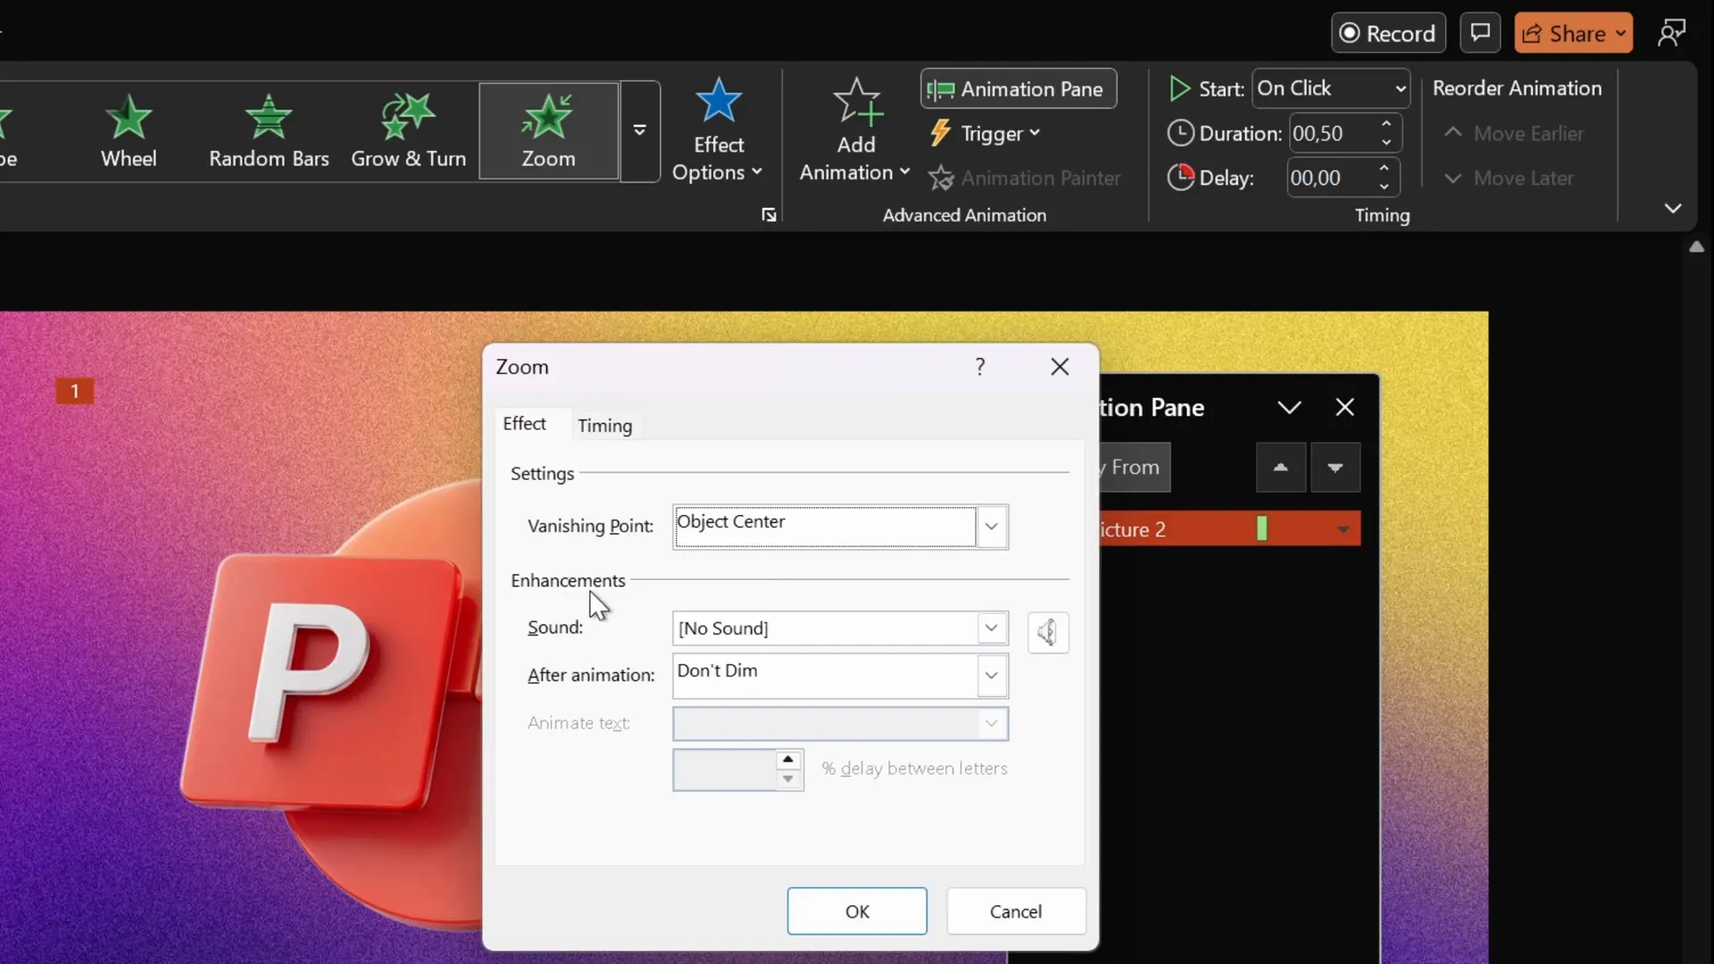
Task: Click the Delay value field
Action: 1328,178
